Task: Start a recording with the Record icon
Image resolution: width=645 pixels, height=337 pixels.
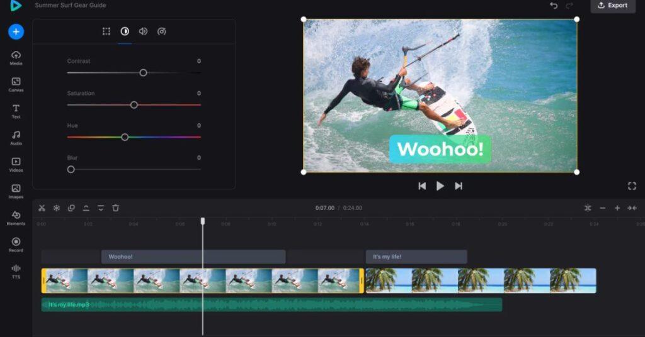Action: click(16, 245)
